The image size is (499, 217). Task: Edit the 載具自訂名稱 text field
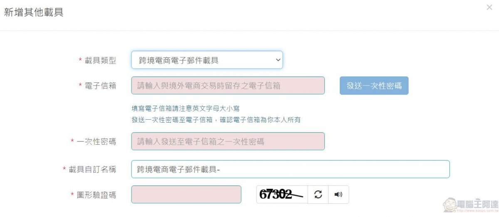pyautogui.click(x=290, y=169)
